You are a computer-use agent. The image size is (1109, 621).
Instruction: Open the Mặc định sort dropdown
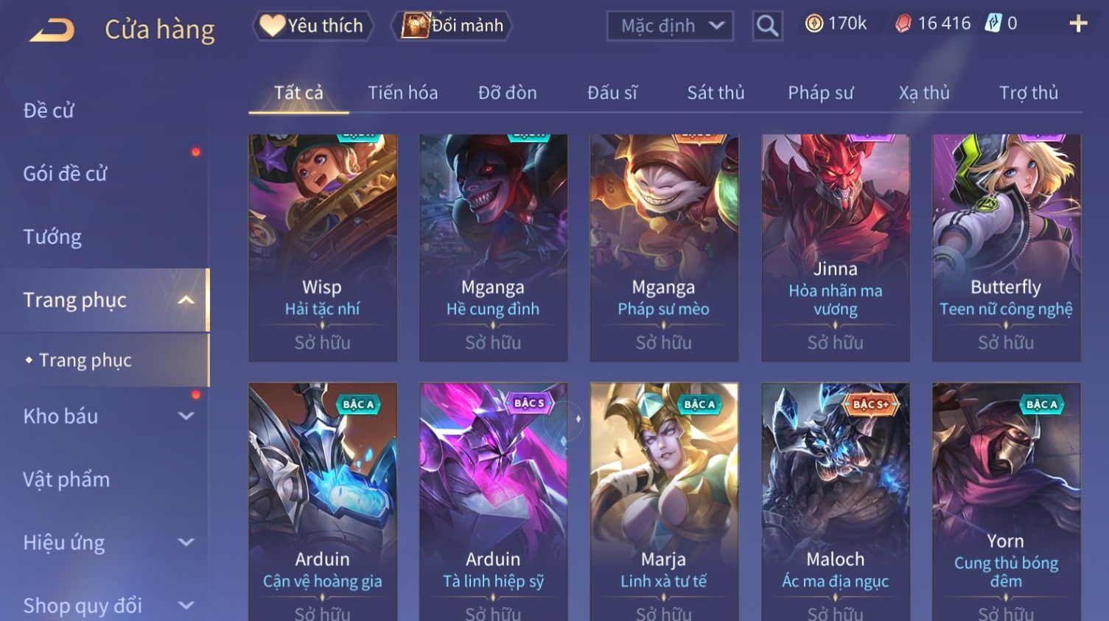click(670, 27)
